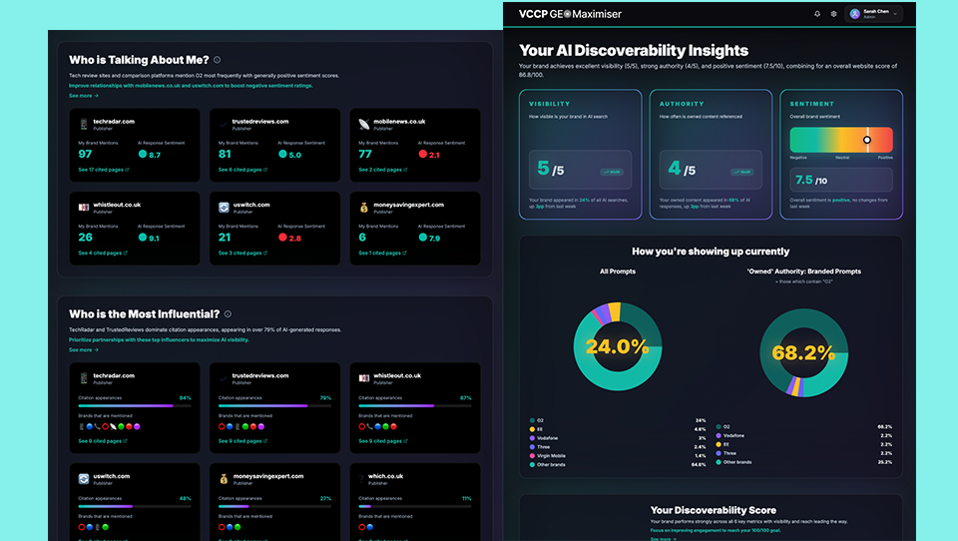Viewport: 958px width, 541px height.
Task: Click the Visibility score trend badge
Action: coord(612,172)
